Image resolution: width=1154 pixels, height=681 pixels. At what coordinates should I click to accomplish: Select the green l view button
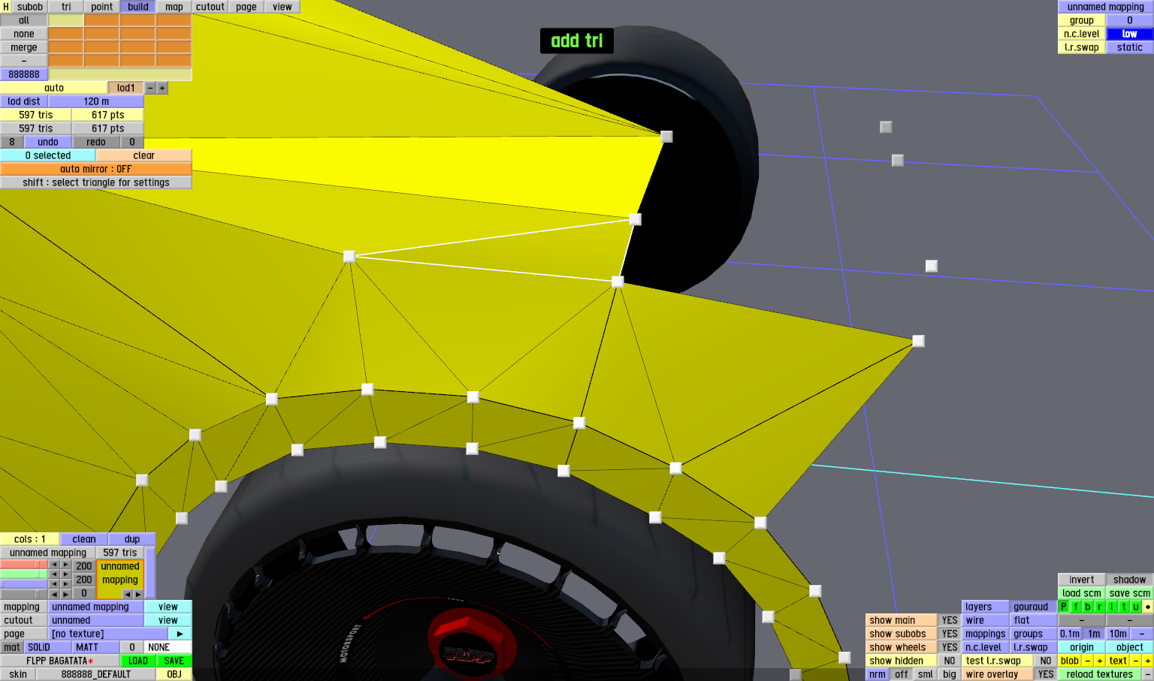tap(1112, 607)
